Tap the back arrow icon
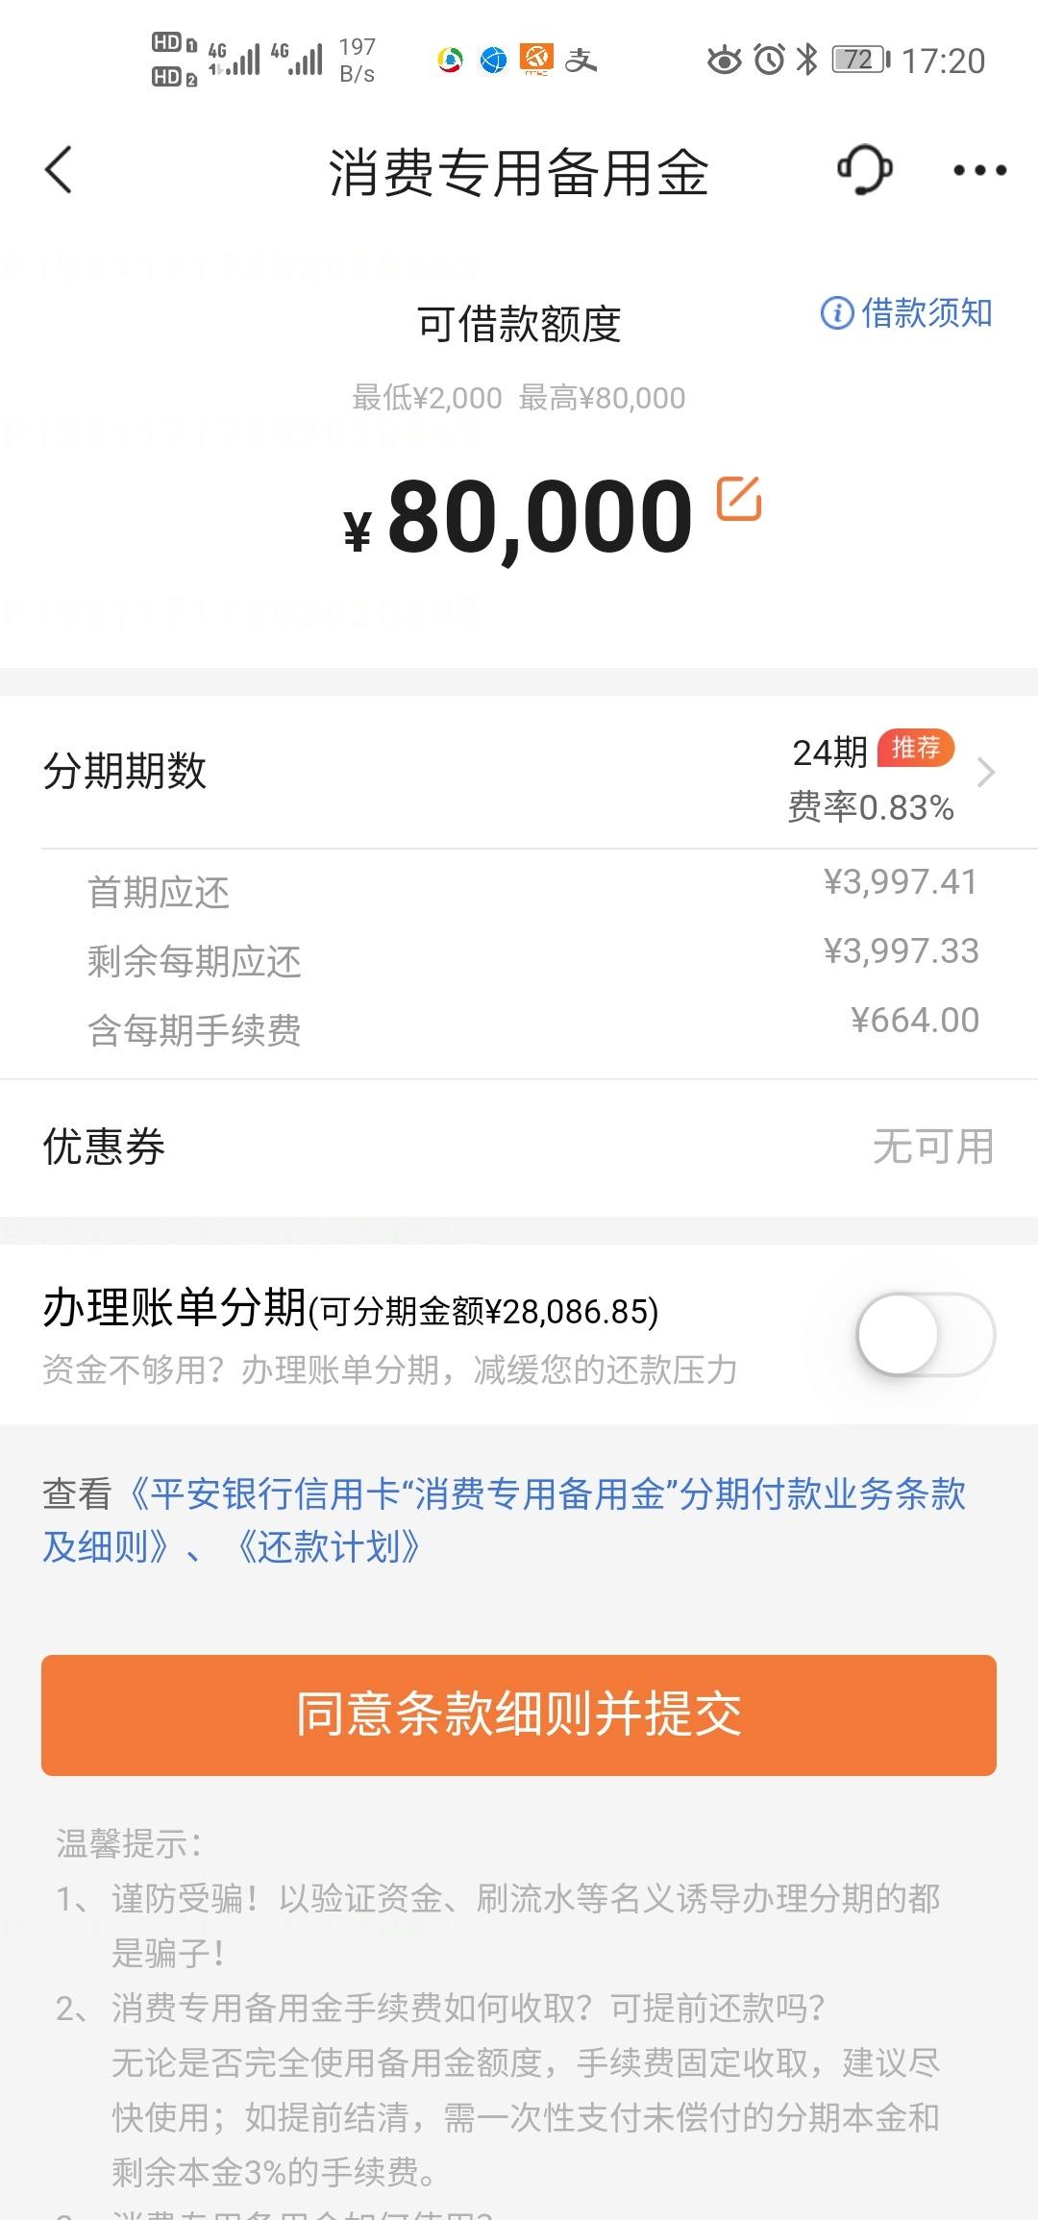 (59, 170)
